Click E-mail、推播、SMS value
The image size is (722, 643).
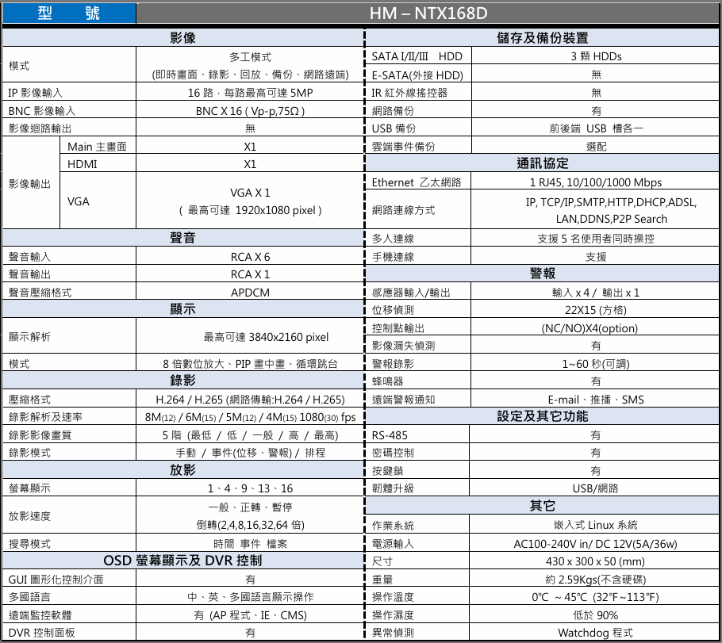pyautogui.click(x=595, y=400)
